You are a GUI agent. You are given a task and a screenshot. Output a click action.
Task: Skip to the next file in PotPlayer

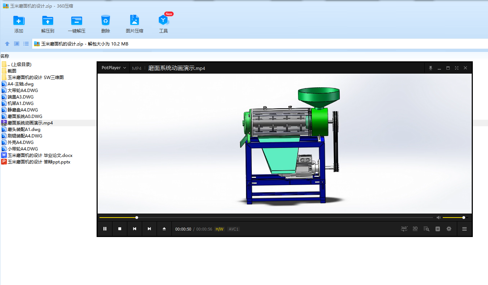tap(149, 229)
